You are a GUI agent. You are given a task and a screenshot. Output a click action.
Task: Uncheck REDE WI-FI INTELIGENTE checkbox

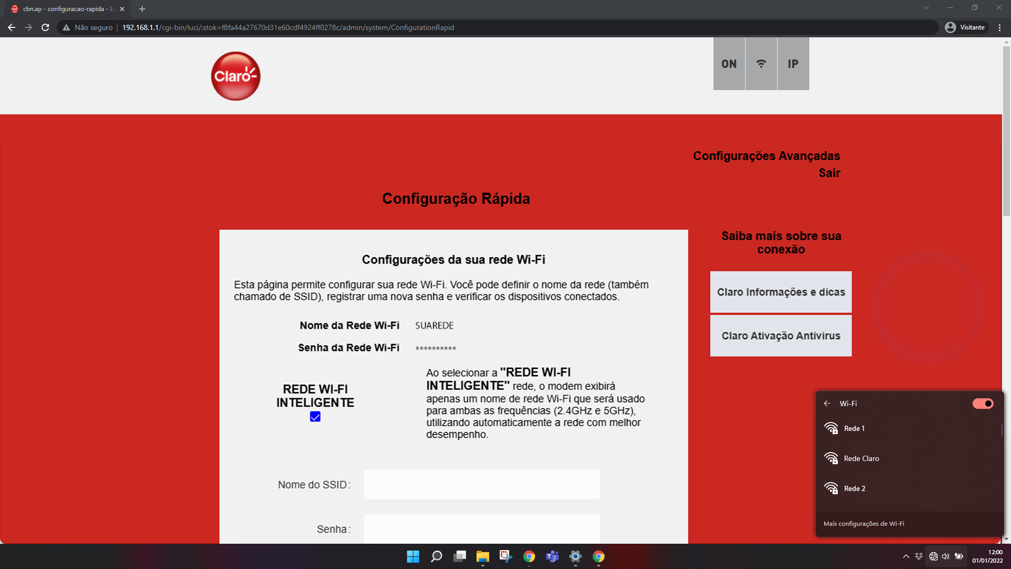pyautogui.click(x=315, y=417)
